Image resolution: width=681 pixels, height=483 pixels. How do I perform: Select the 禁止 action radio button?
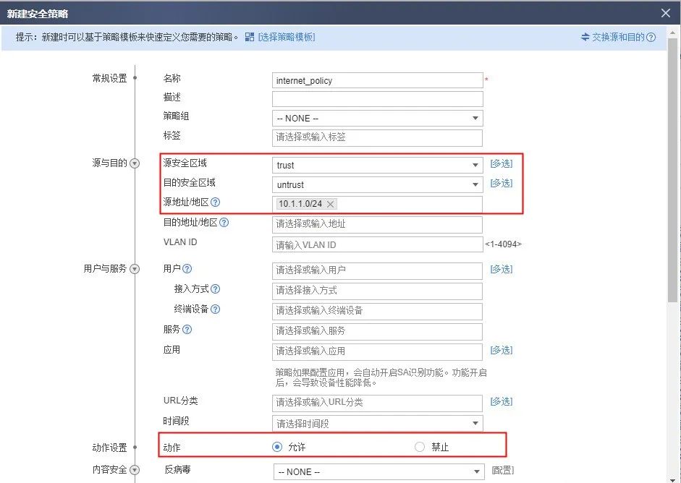(420, 447)
